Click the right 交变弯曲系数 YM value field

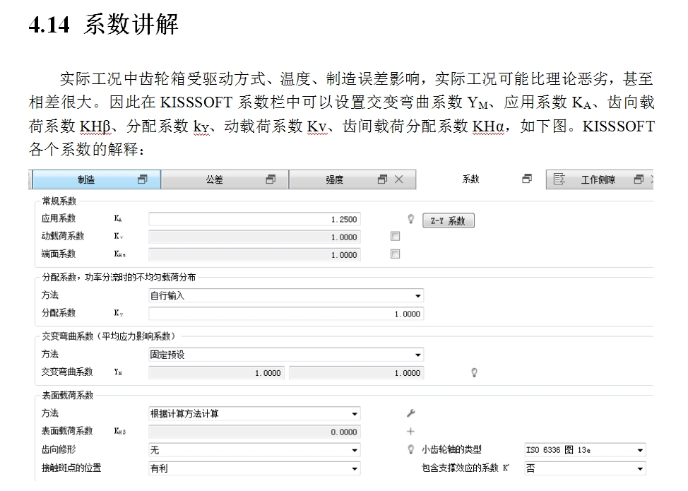pos(356,372)
